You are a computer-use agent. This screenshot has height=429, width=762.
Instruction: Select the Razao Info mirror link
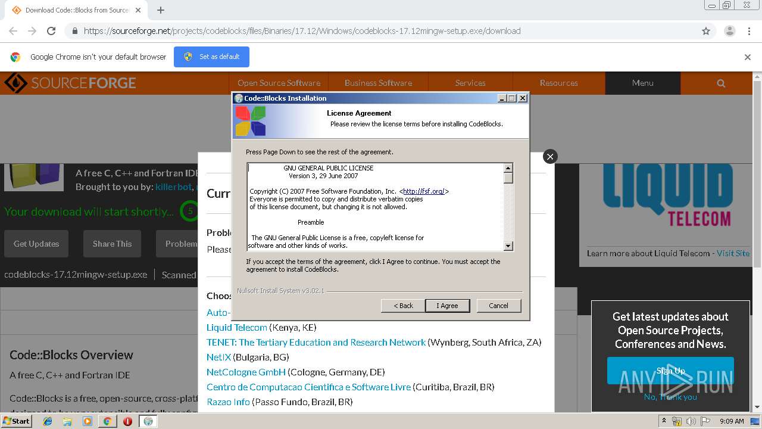[228, 402]
